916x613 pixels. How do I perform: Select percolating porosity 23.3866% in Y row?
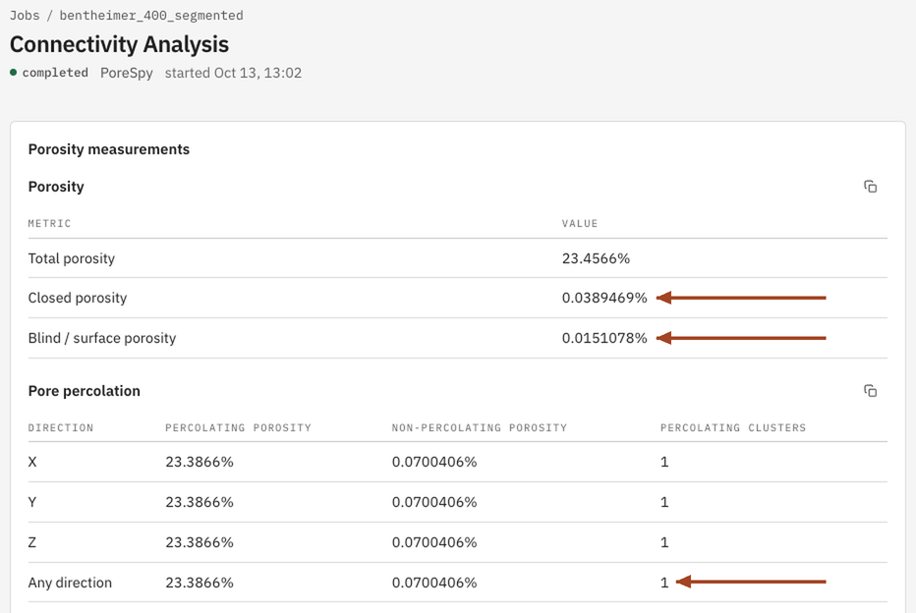[200, 502]
